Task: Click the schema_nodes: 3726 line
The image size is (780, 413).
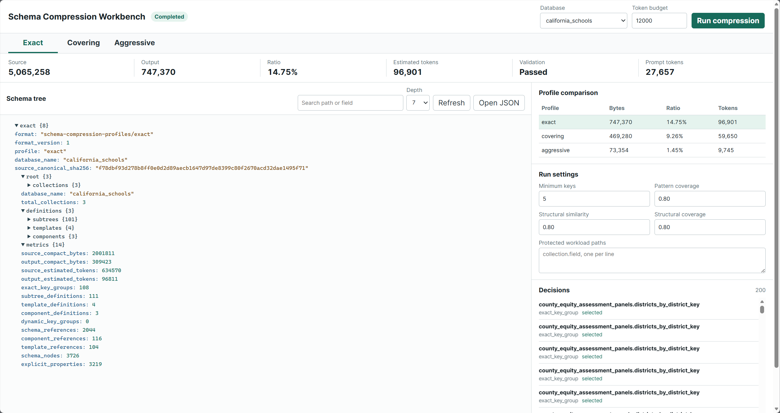Action: click(x=50, y=356)
